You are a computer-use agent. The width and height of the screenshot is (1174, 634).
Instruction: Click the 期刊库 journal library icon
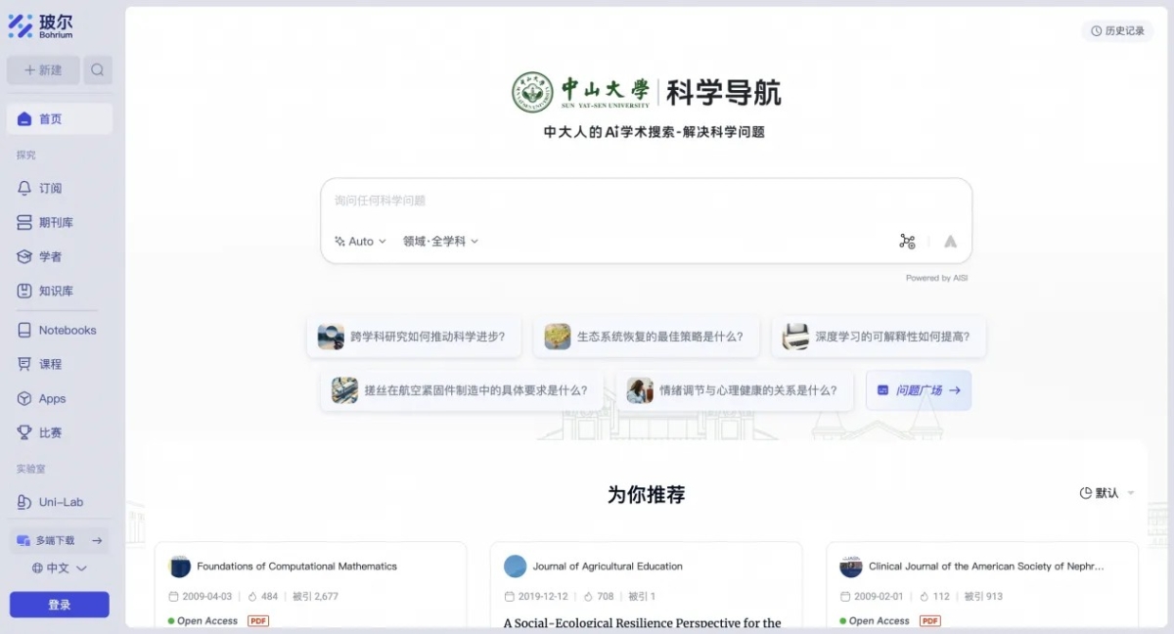coord(24,222)
